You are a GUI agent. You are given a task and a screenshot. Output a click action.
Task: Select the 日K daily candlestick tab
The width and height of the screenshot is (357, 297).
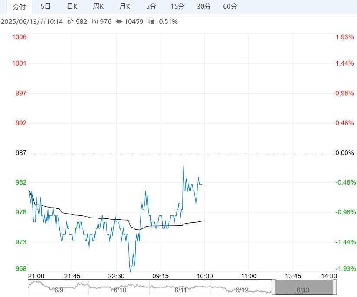72,7
